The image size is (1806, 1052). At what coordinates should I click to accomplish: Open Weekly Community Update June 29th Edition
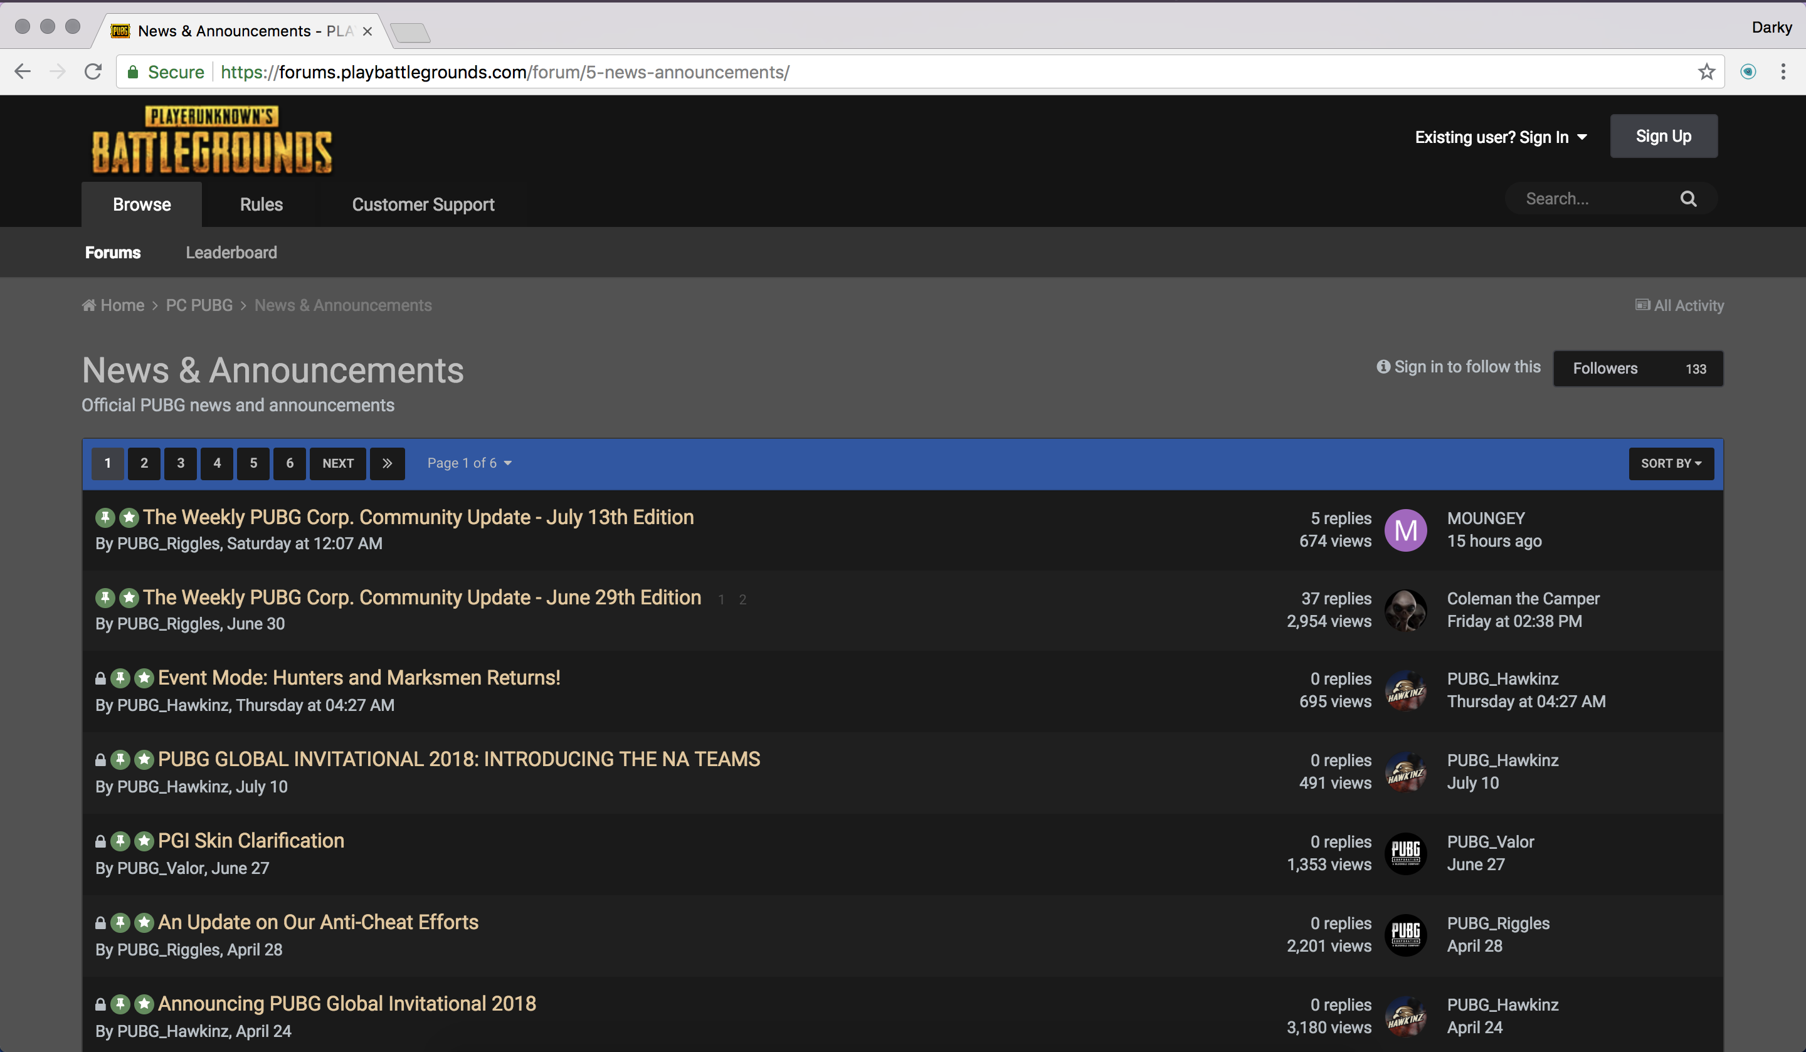(422, 597)
